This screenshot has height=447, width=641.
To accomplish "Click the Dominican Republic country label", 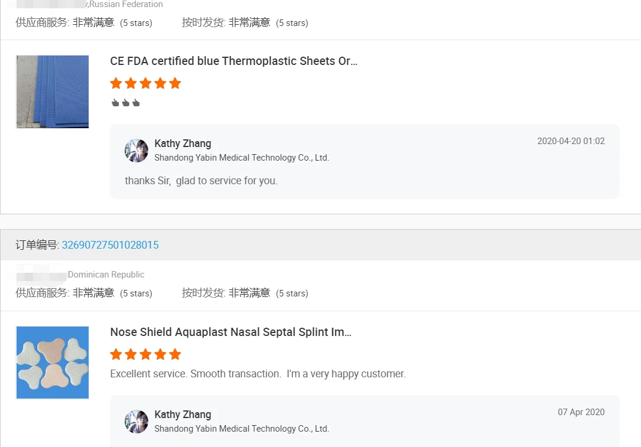I will 106,275.
